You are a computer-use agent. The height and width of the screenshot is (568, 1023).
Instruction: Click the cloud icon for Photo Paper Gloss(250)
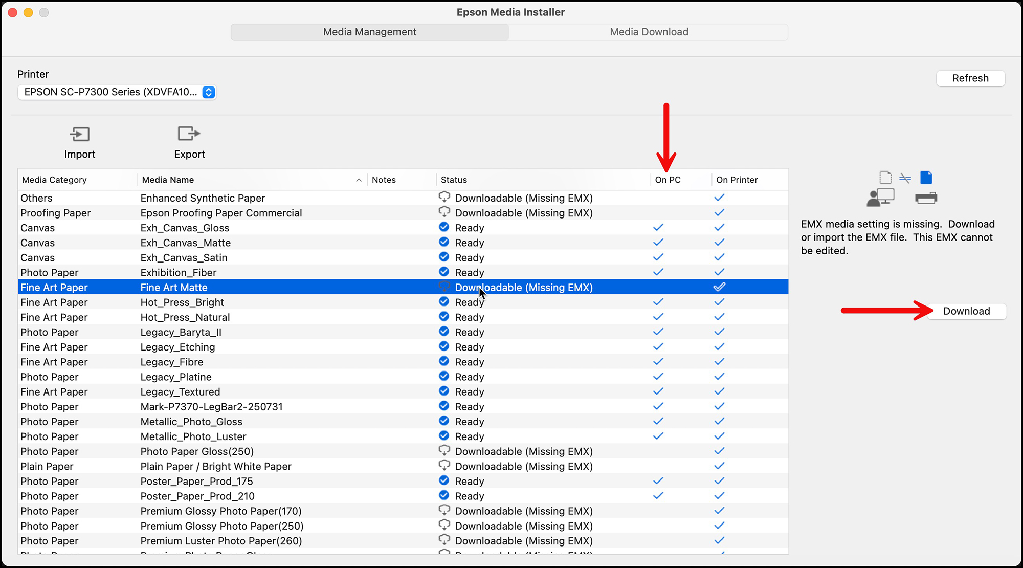444,450
